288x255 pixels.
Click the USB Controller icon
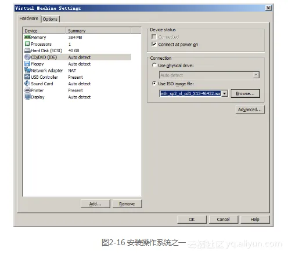(x=27, y=77)
